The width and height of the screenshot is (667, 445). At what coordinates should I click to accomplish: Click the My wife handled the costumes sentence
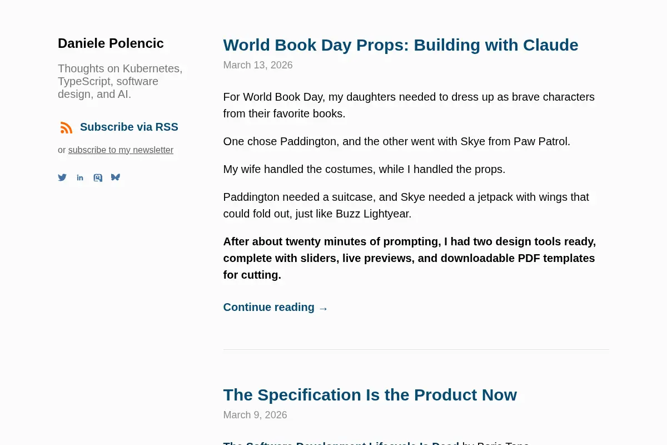pyautogui.click(x=364, y=169)
